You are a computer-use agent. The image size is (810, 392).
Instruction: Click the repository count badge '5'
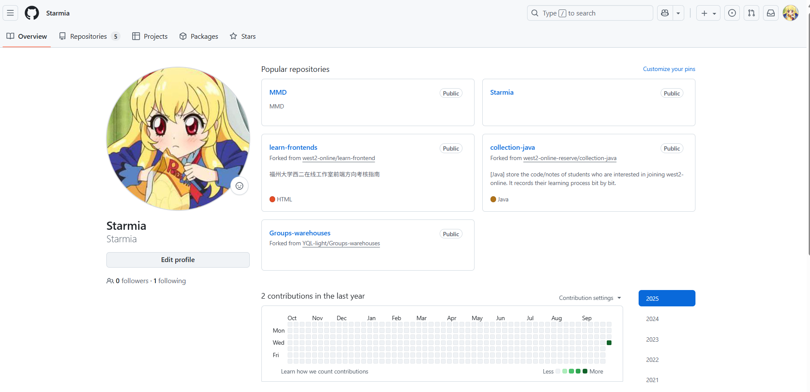pos(115,37)
